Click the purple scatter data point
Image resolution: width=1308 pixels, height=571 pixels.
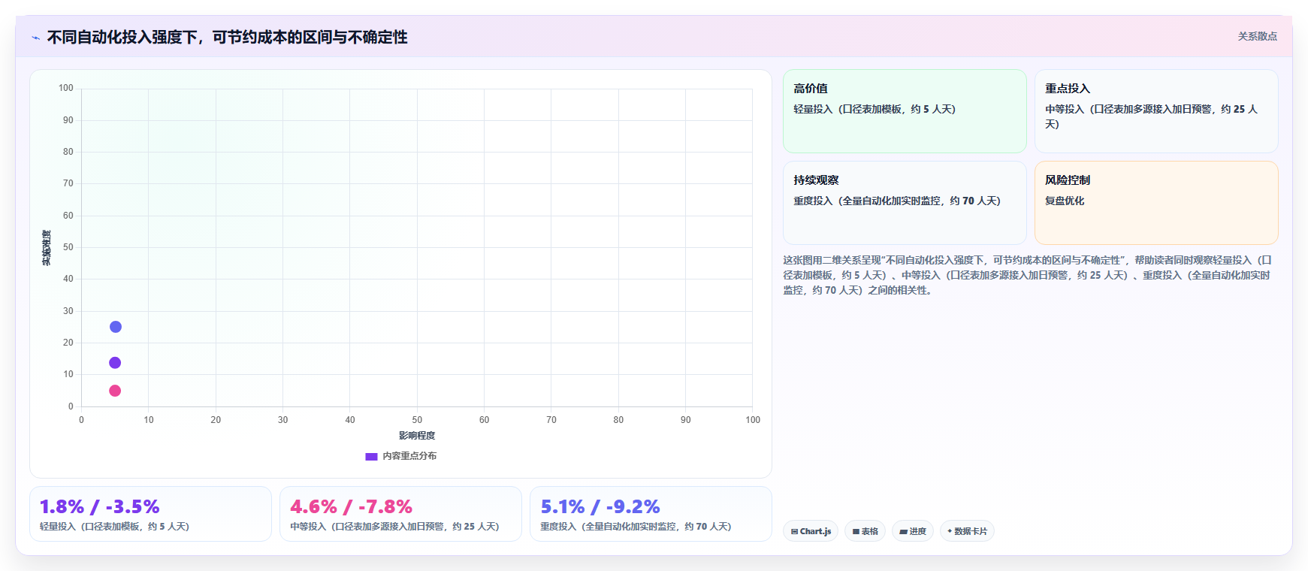tap(115, 363)
